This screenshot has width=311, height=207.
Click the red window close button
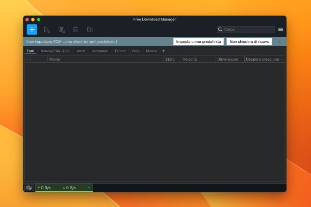pyautogui.click(x=27, y=19)
